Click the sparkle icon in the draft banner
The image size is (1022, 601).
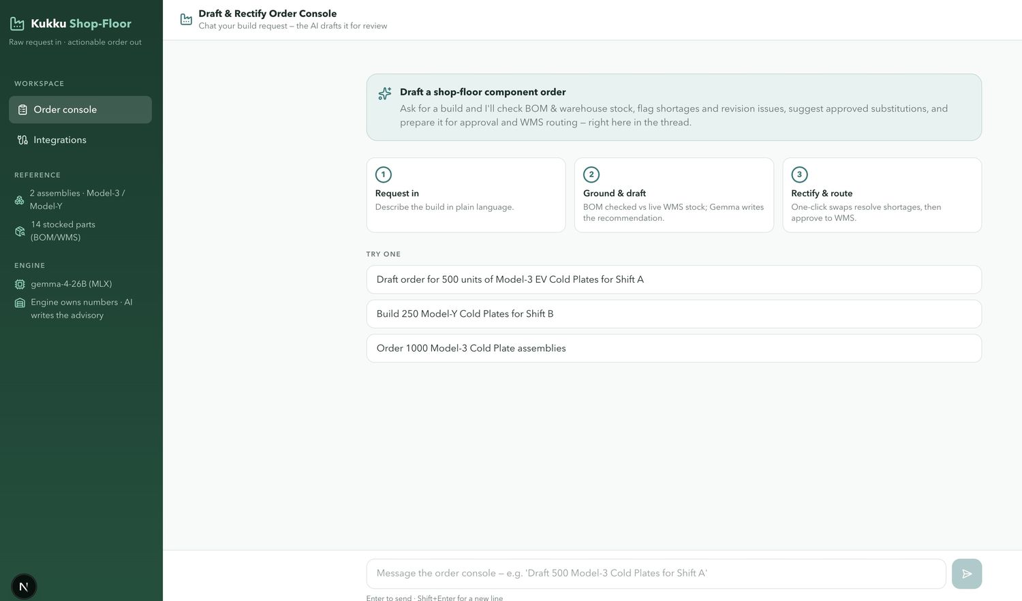tap(385, 93)
